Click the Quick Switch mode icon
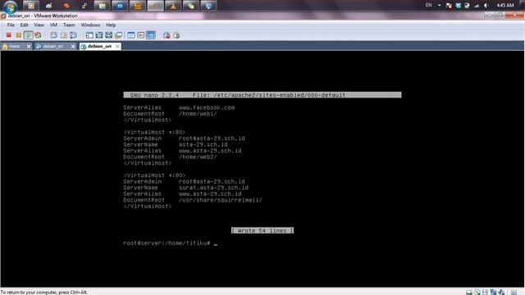 (x=109, y=35)
